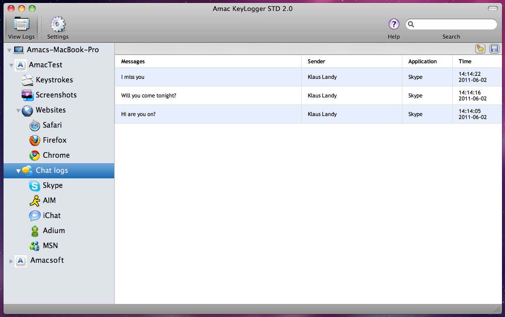
Task: Open the Skype icon in sidebar
Action: [35, 186]
